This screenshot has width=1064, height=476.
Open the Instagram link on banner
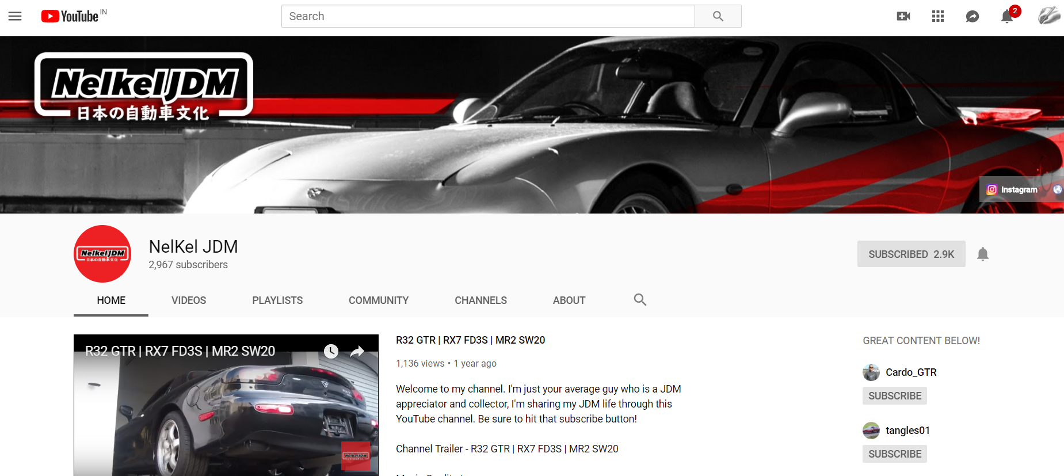(1012, 189)
